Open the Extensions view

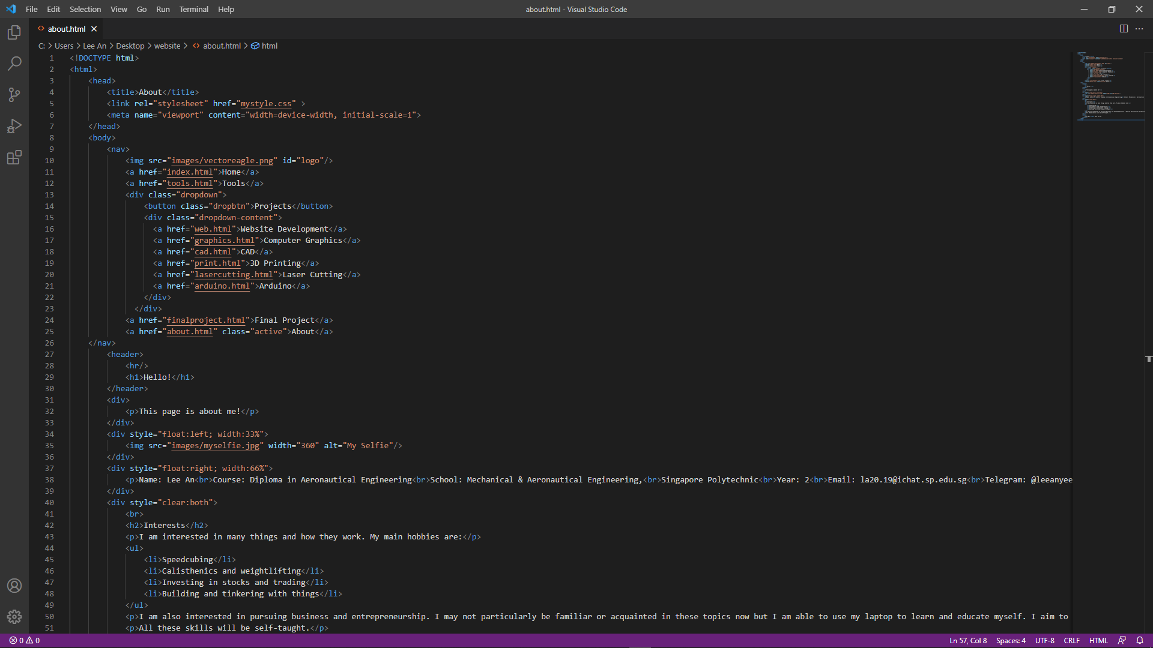pyautogui.click(x=14, y=157)
